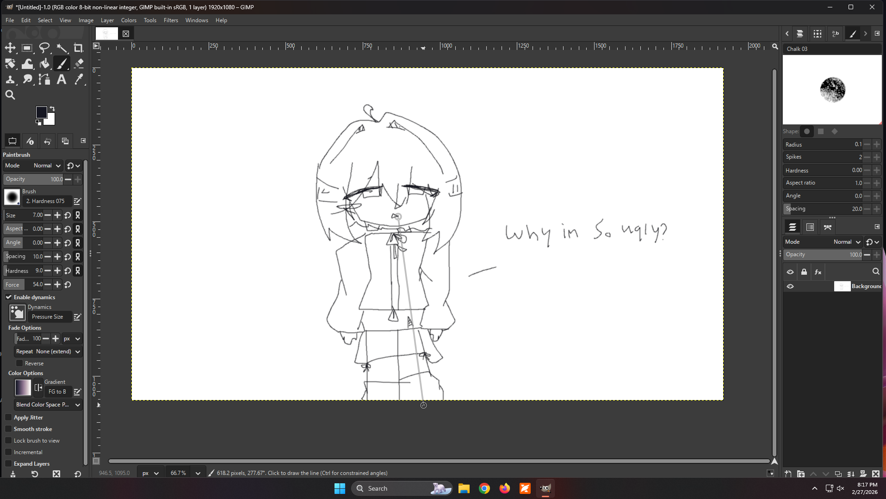Select the Text tool

[x=61, y=80]
